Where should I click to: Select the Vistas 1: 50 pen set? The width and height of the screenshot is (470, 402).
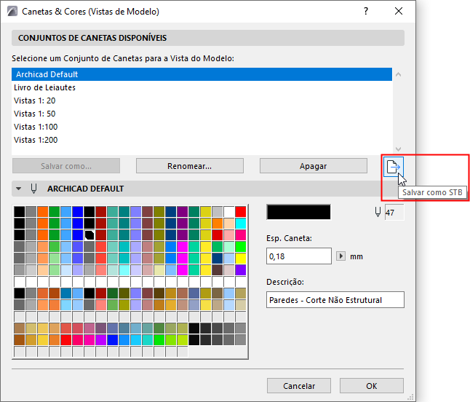(x=202, y=114)
